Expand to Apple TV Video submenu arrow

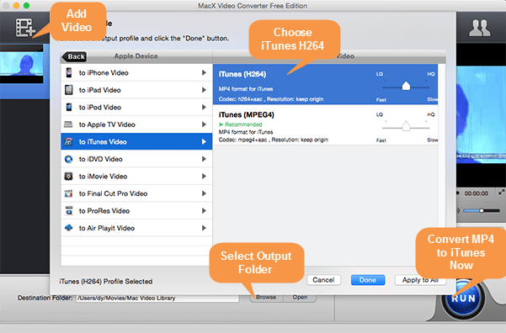[x=204, y=124]
